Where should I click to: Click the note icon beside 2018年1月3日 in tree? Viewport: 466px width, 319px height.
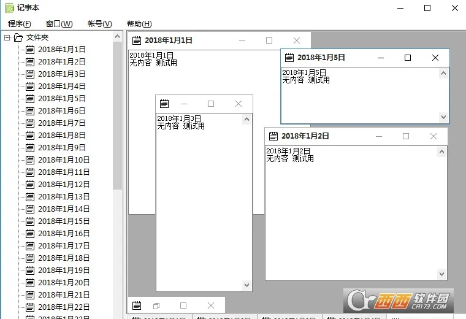(29, 74)
